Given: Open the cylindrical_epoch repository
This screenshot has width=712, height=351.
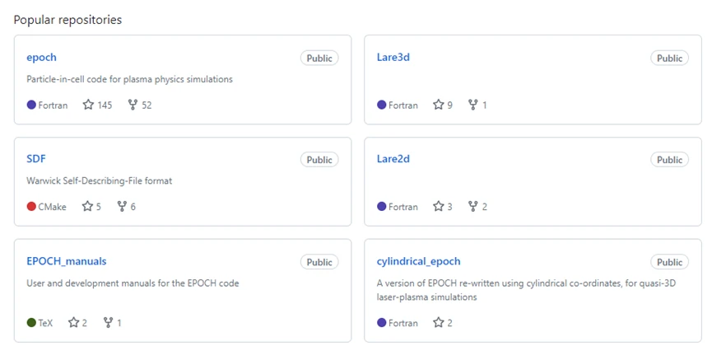Looking at the screenshot, I should tap(419, 261).
